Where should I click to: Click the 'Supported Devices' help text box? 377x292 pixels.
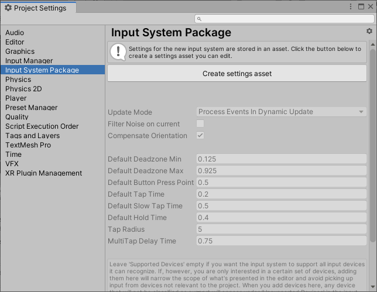[237, 275]
